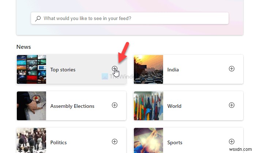Select the Sports thumbnail image
Image resolution: width=256 pixels, height=153 pixels.
pos(148,141)
